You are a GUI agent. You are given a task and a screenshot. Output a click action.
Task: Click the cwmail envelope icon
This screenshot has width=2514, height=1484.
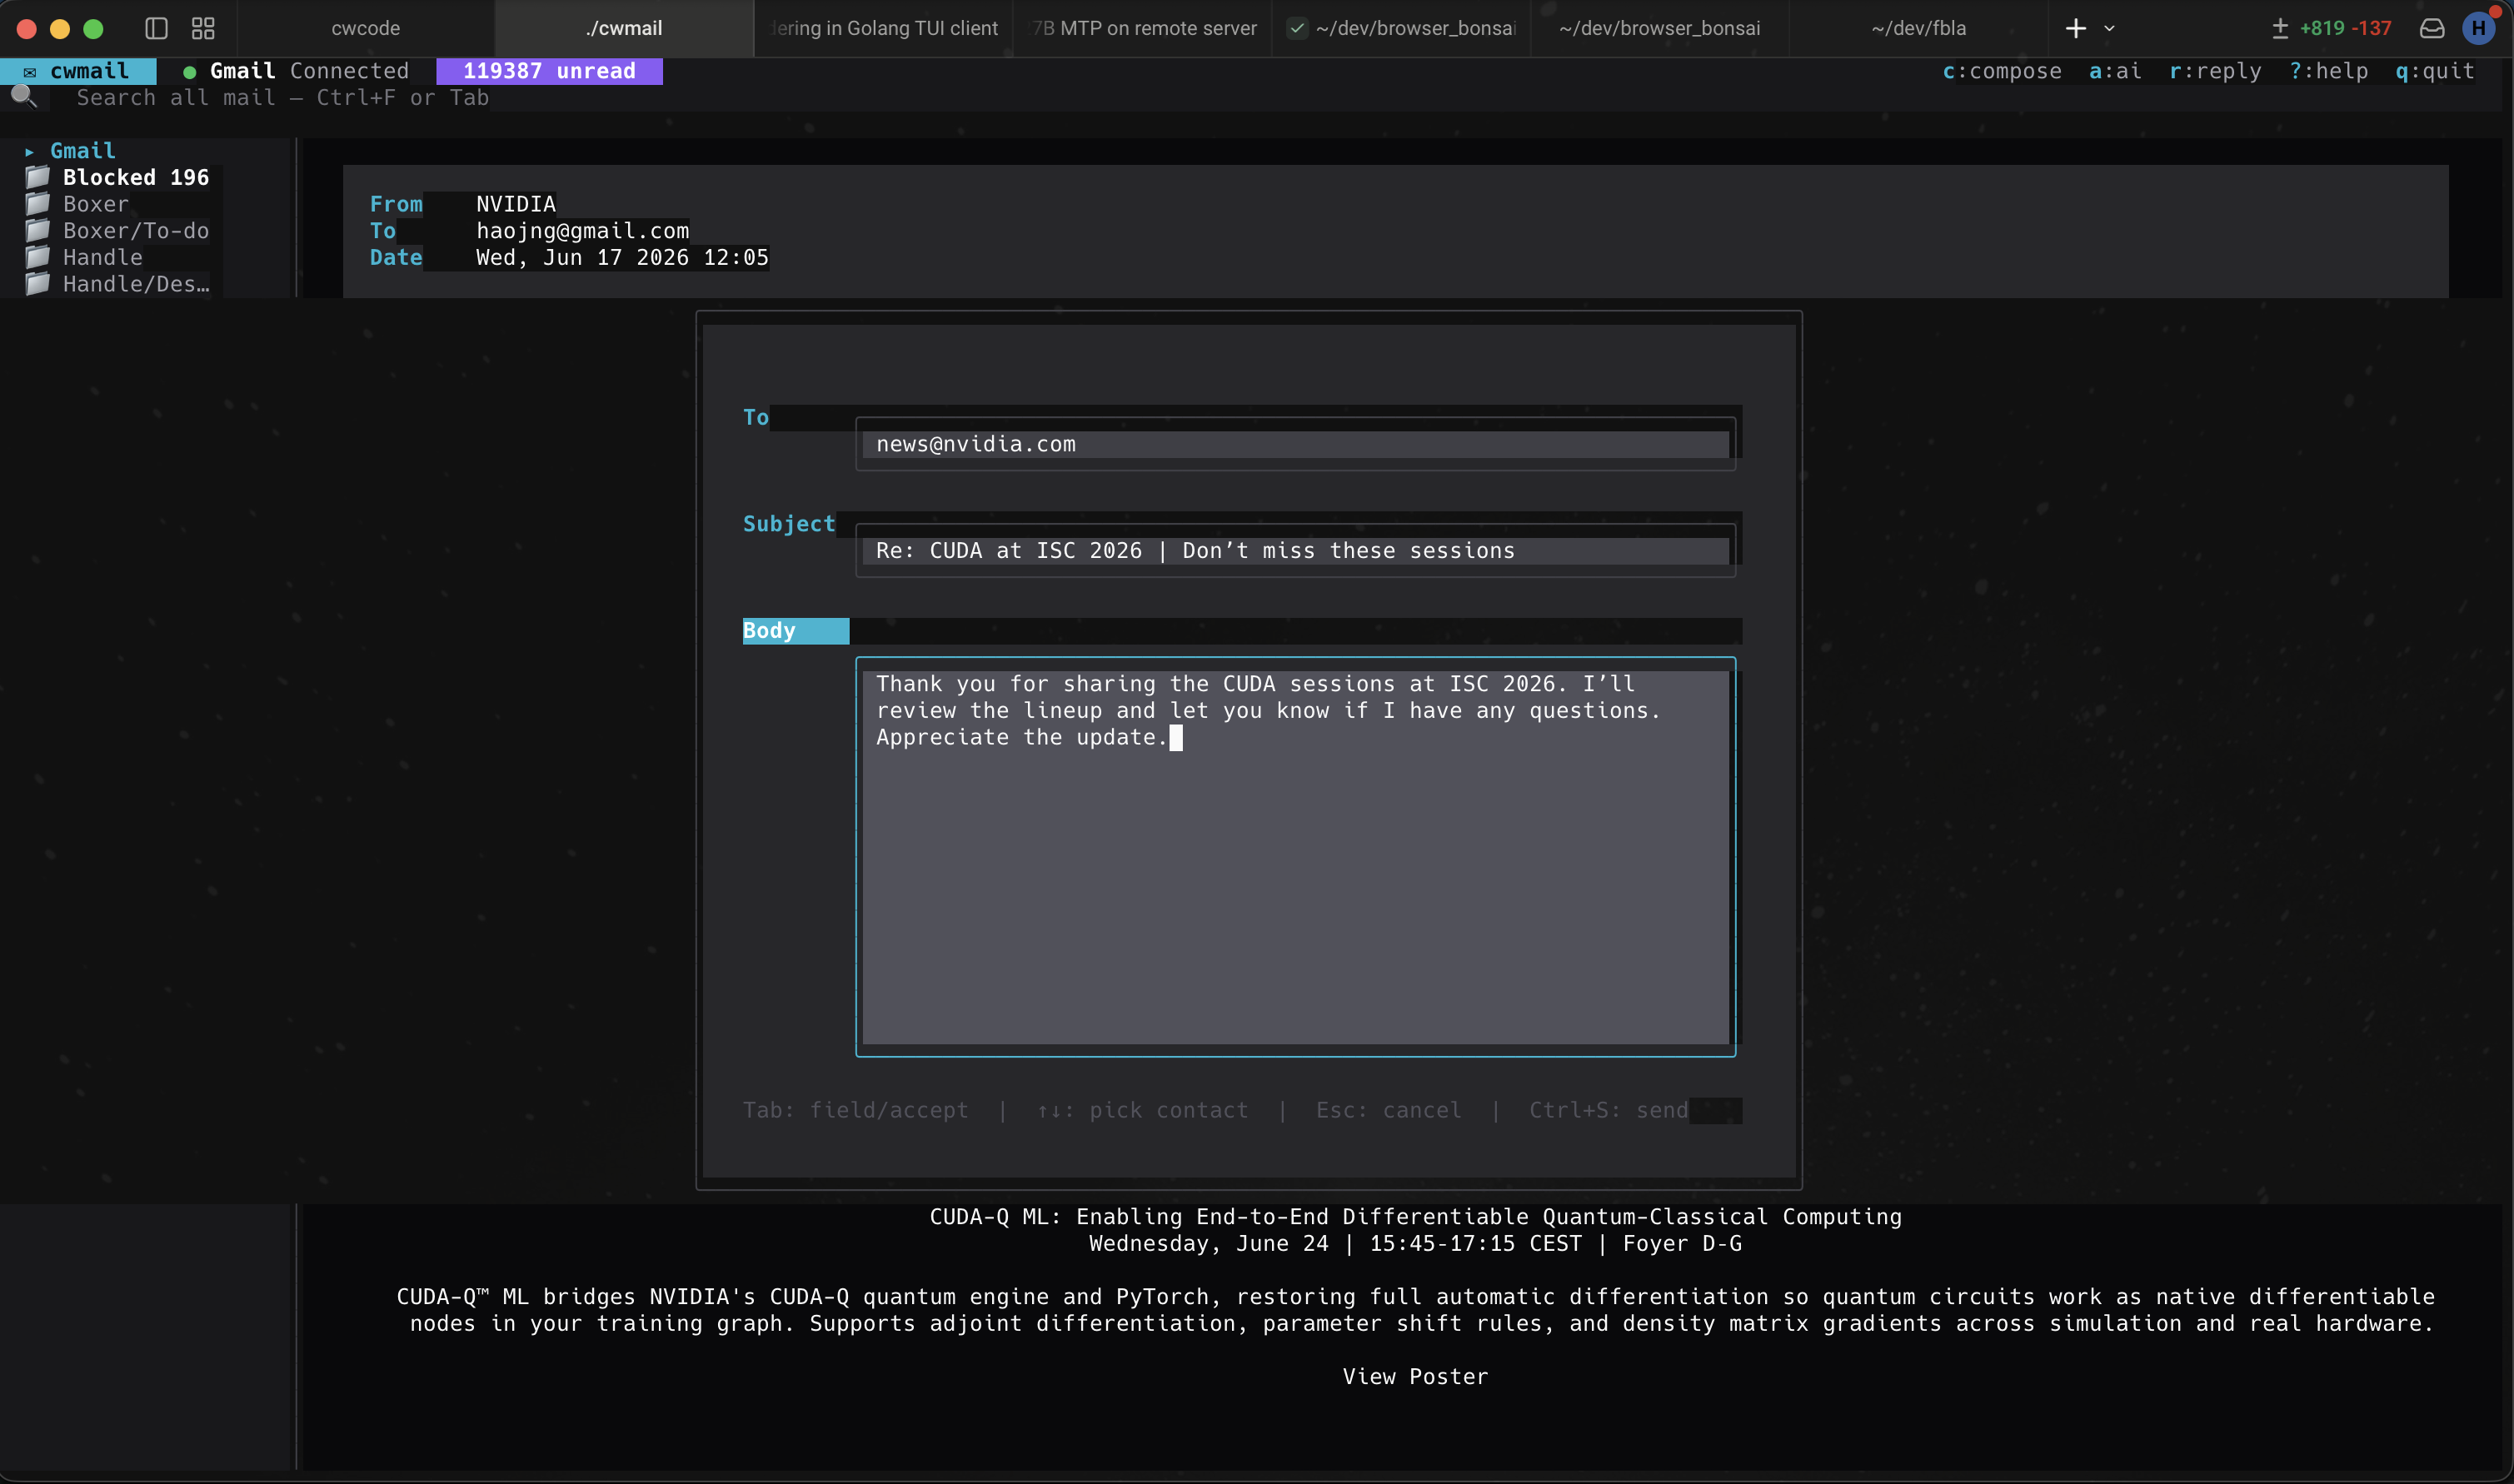click(30, 71)
